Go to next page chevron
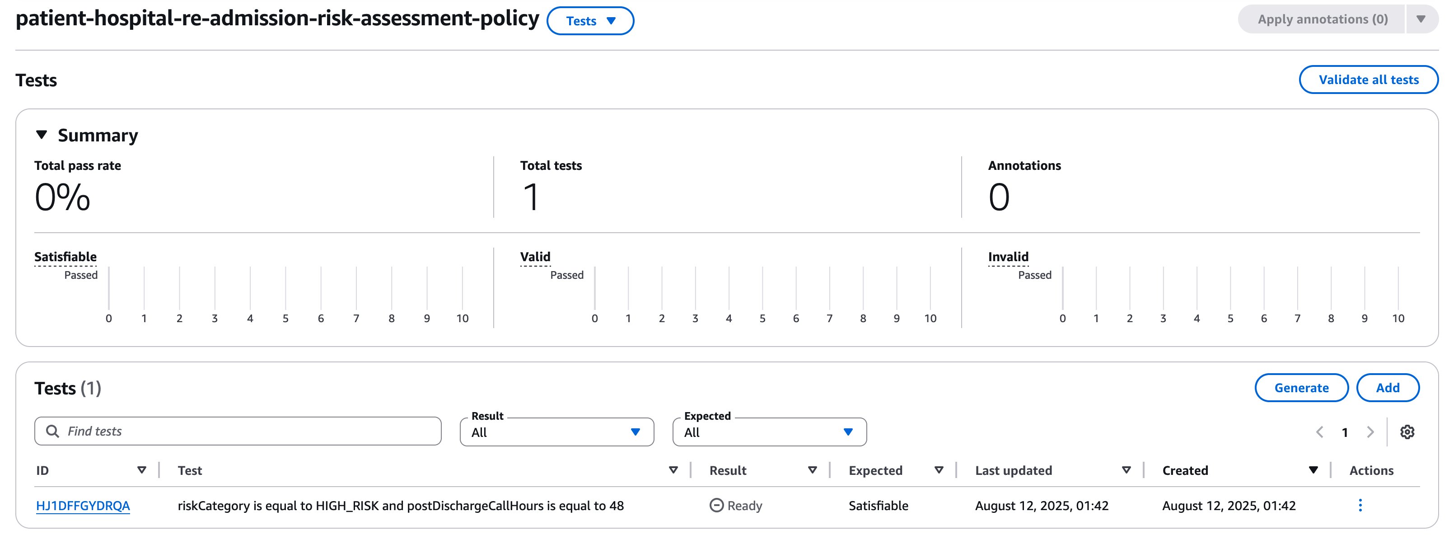Viewport: 1449px width, 544px height. pos(1370,431)
